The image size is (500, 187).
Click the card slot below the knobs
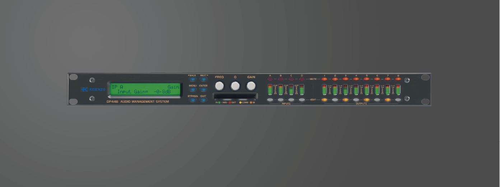(x=235, y=96)
